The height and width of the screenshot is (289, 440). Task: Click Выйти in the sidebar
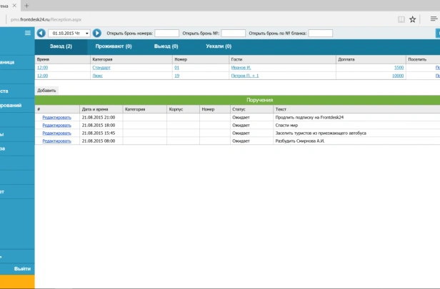pyautogui.click(x=22, y=268)
